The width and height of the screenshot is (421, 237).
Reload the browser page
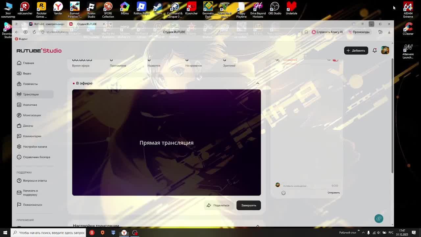pyautogui.click(x=34, y=32)
